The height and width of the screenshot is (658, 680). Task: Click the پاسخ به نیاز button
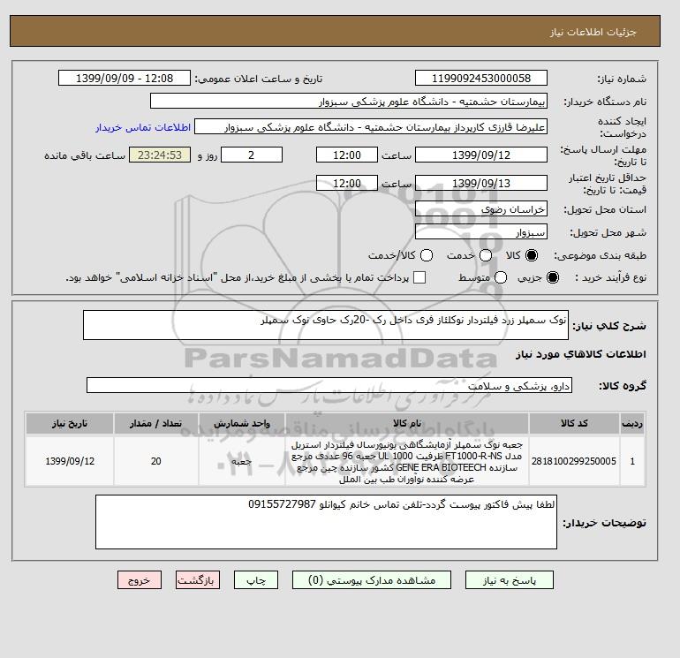tap(510, 580)
